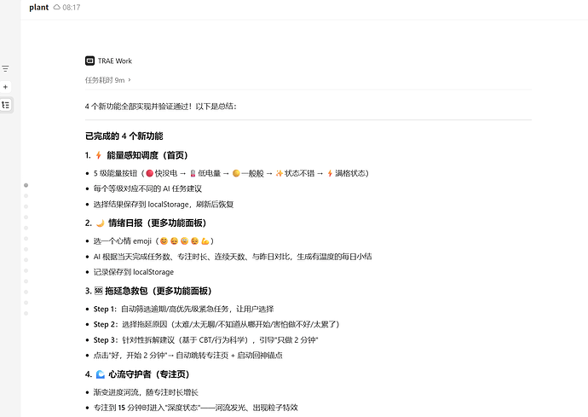588x417 pixels.
Task: Click the red circle emoji before 快没电
Action: click(x=150, y=173)
